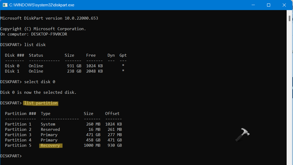Image resolution: width=293 pixels, height=165 pixels.
Task: Click the 'Free' column header
Action: coord(91,55)
